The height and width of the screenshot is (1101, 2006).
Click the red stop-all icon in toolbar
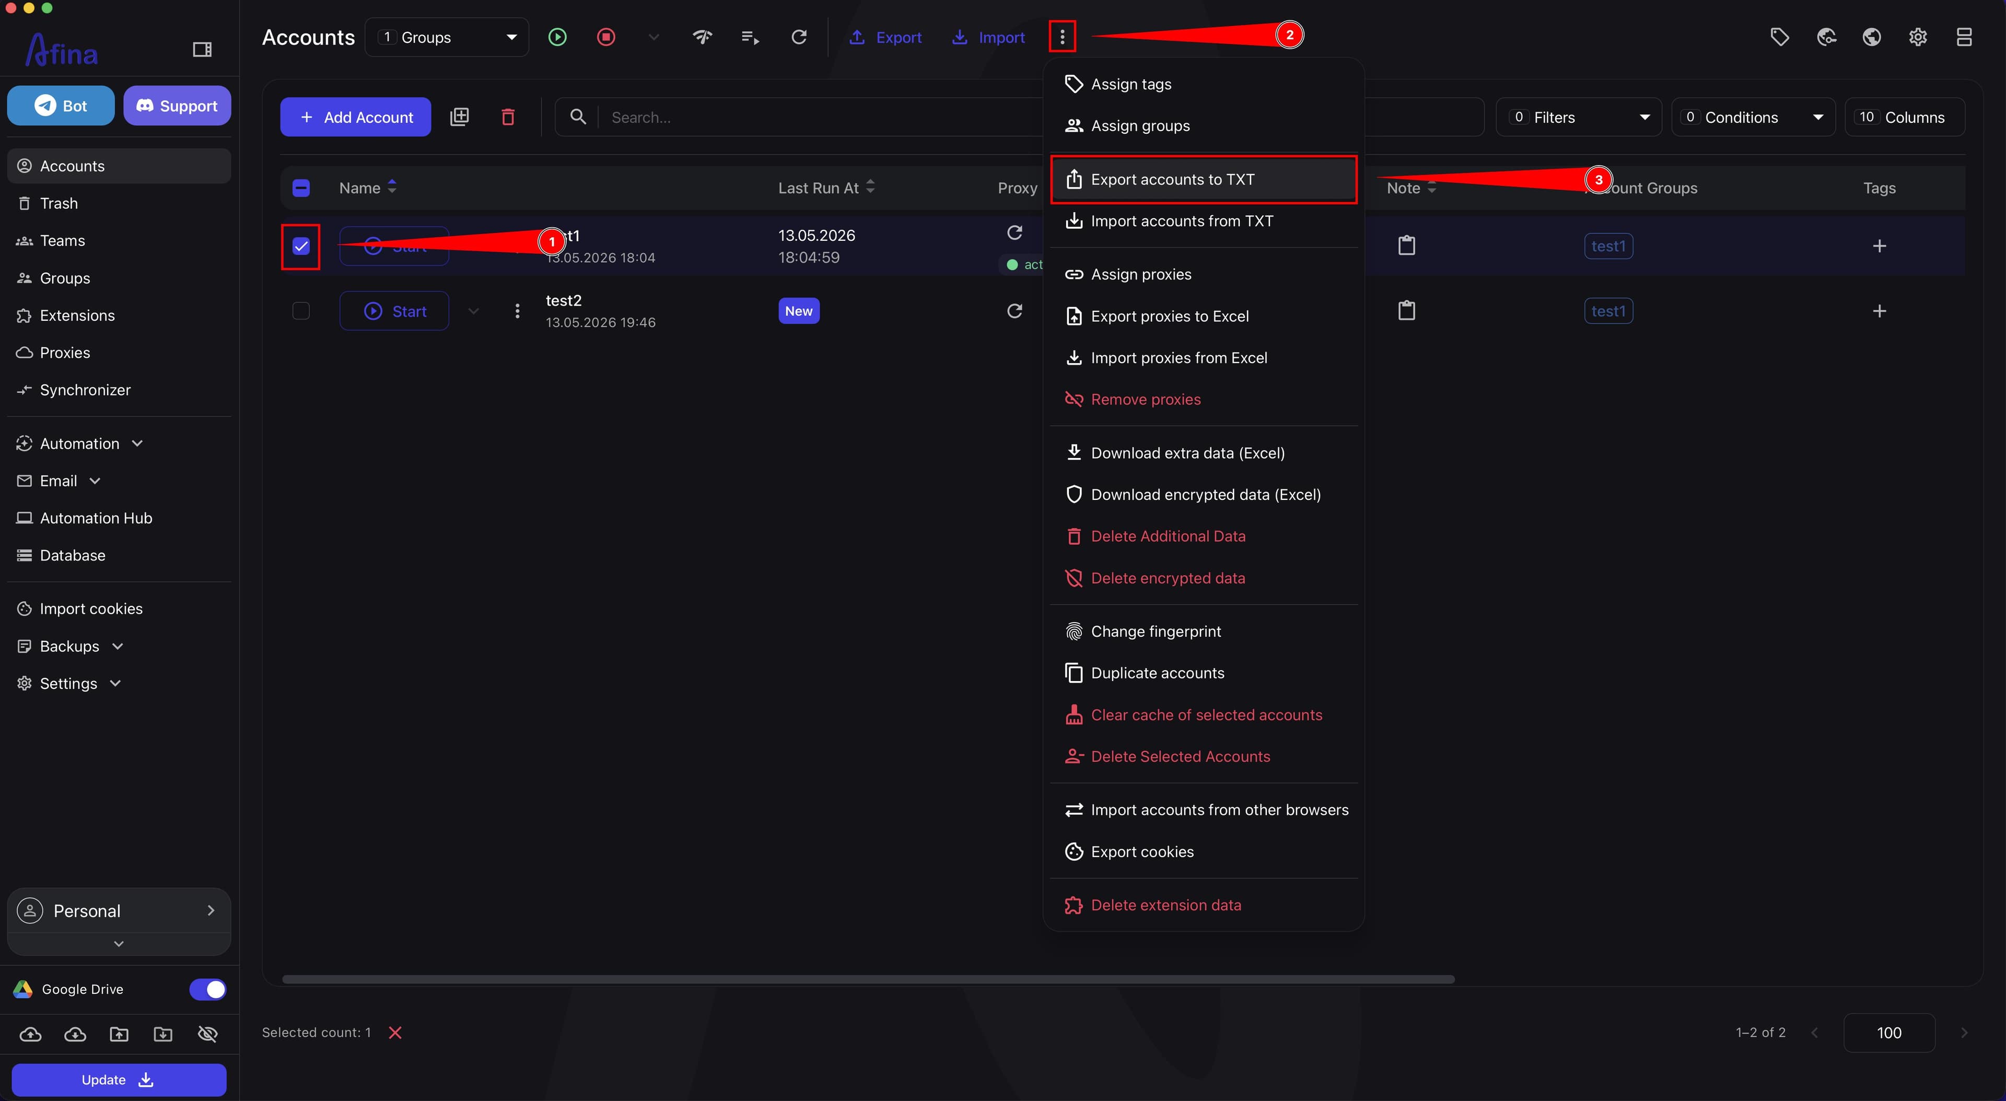(606, 37)
